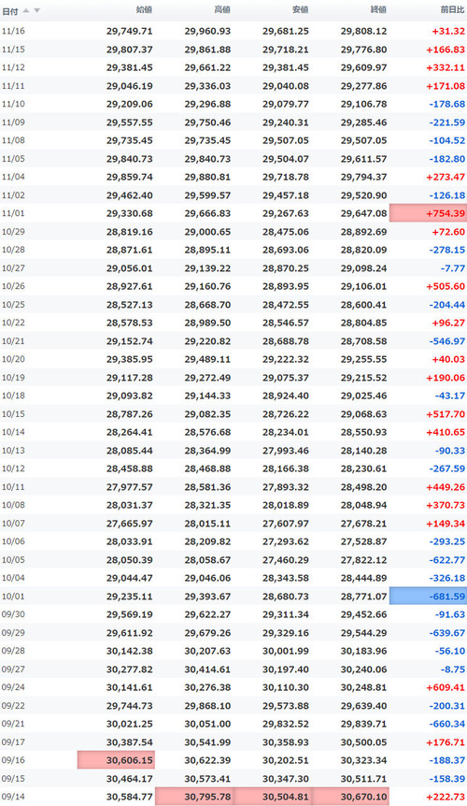Select the highlighted 30,670.10 closing price

[x=350, y=797]
